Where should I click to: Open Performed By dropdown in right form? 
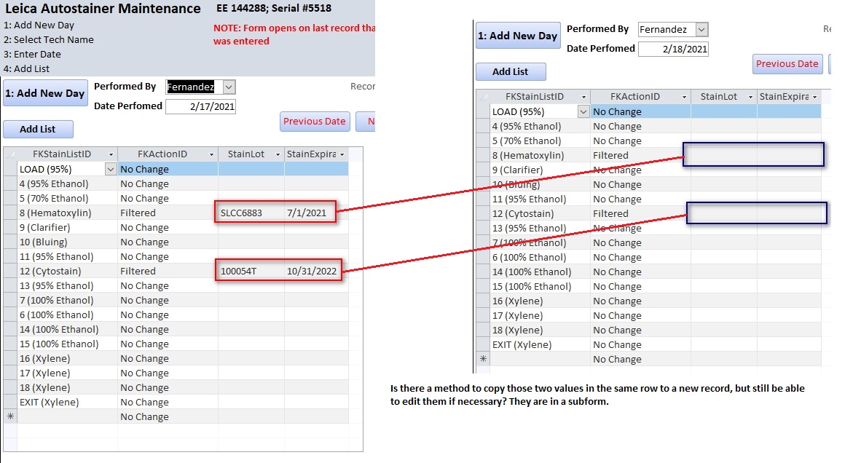click(701, 29)
